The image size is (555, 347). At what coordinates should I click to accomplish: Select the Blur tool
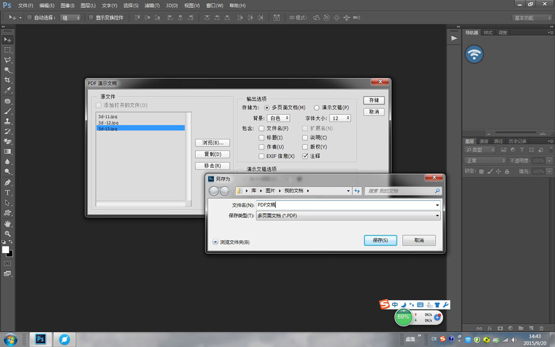coord(7,162)
